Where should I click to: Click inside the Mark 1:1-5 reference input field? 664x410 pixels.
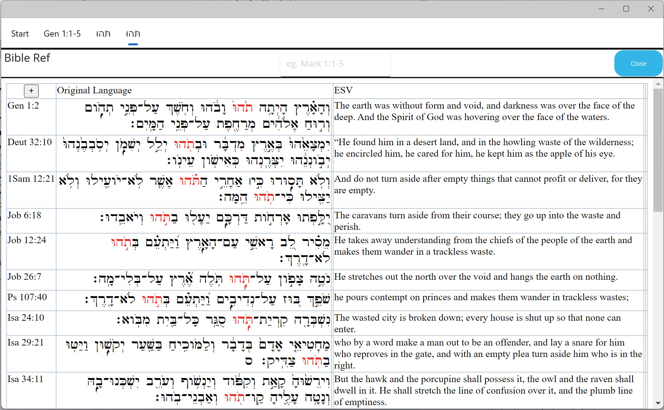(x=335, y=63)
